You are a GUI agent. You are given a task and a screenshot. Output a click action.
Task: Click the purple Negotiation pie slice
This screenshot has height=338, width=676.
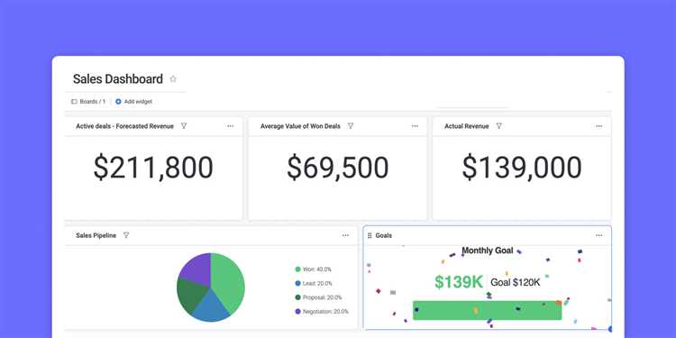197,269
